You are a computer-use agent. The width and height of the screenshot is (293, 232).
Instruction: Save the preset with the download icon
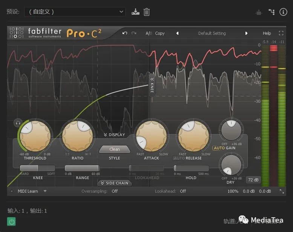point(135,12)
